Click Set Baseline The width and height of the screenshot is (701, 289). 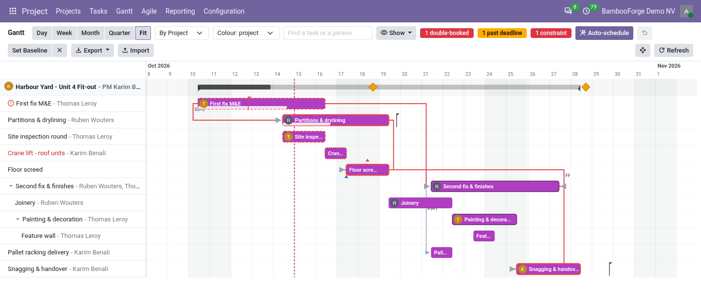(x=30, y=50)
